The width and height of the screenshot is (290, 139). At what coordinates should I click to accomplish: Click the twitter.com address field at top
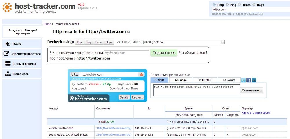[251, 10]
